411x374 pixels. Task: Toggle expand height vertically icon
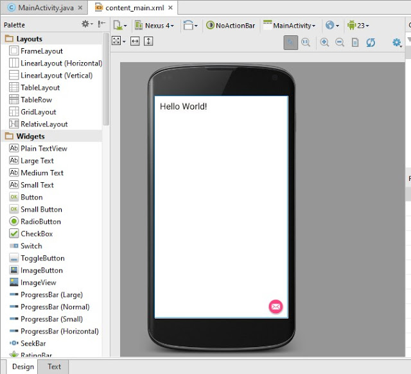(148, 41)
